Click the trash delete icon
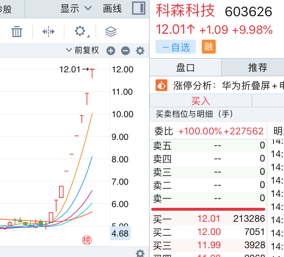The image size is (284, 257). click(x=17, y=32)
